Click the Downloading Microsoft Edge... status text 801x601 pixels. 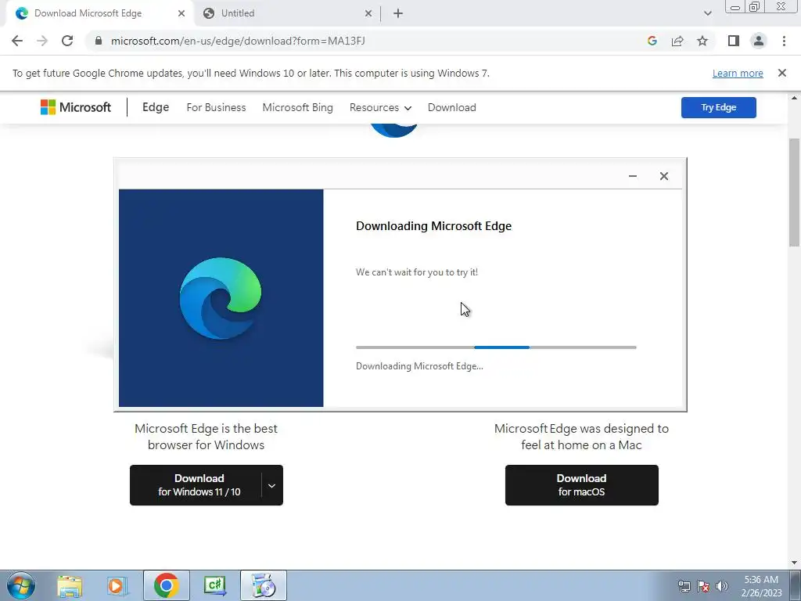[419, 366]
